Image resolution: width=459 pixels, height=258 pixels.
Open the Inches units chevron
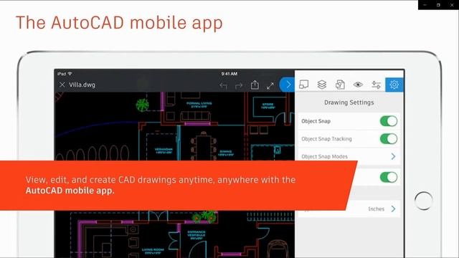(393, 209)
